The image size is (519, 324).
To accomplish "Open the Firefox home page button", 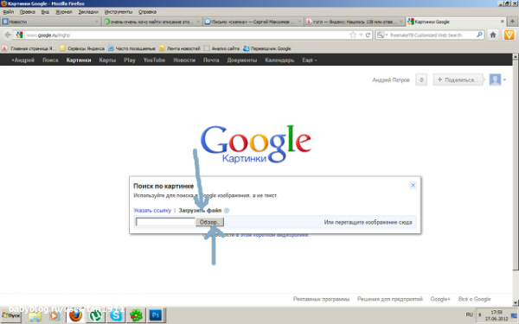I will pos(493,35).
